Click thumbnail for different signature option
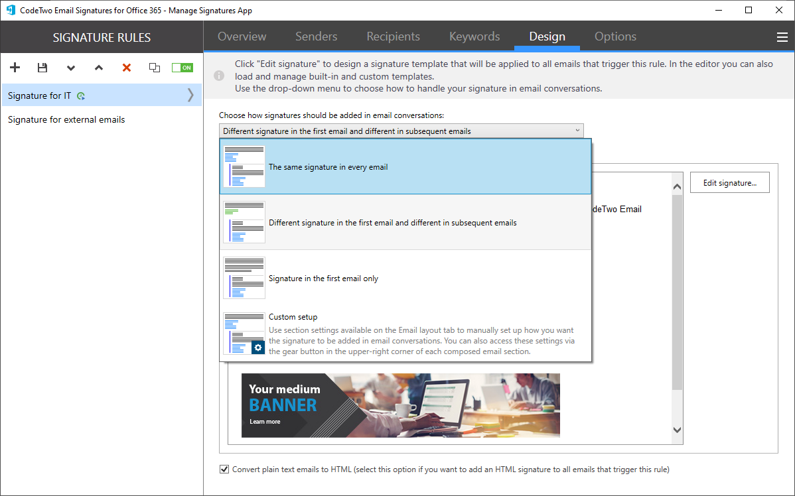 [244, 222]
